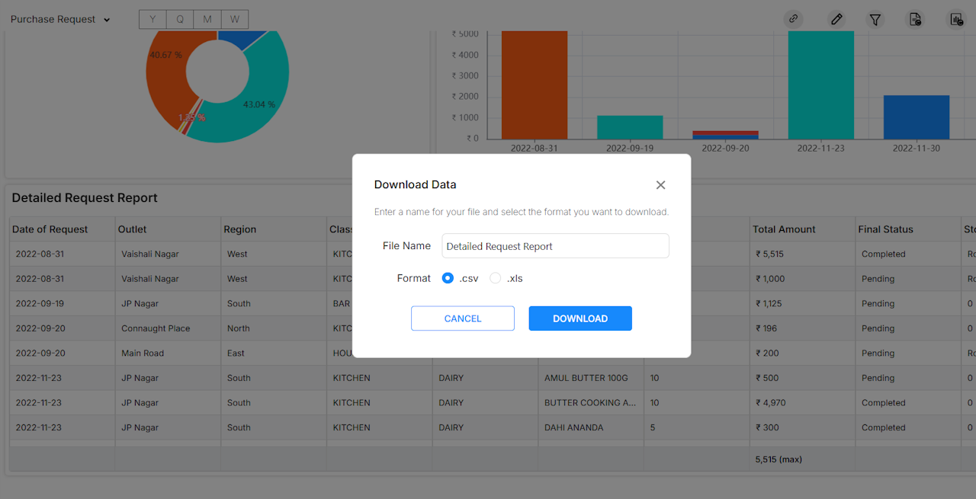The image size is (976, 499).
Task: Click the 'Download Data' dialog title
Action: click(415, 184)
